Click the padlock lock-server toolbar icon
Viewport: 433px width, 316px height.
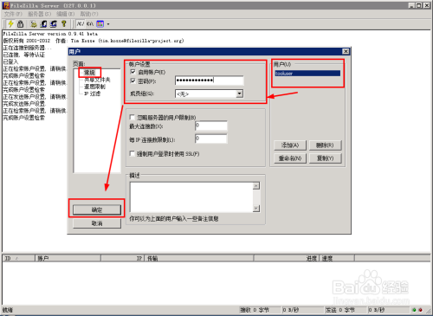click(x=20, y=24)
